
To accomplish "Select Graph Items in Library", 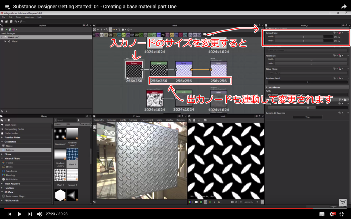I will point(10,125).
